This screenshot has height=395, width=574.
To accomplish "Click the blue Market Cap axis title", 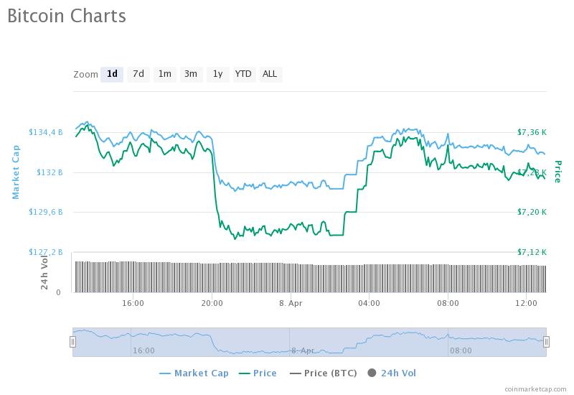I will pos(16,172).
